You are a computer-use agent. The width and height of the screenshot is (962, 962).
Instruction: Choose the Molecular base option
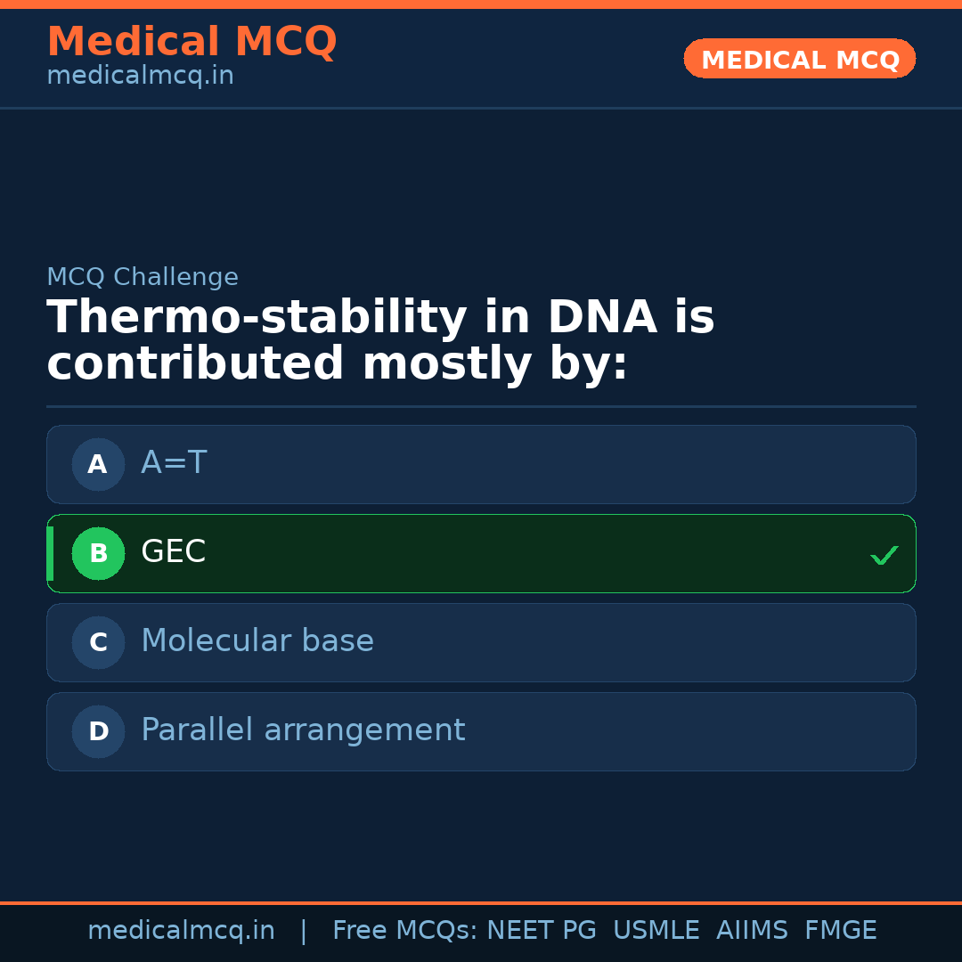pos(481,642)
